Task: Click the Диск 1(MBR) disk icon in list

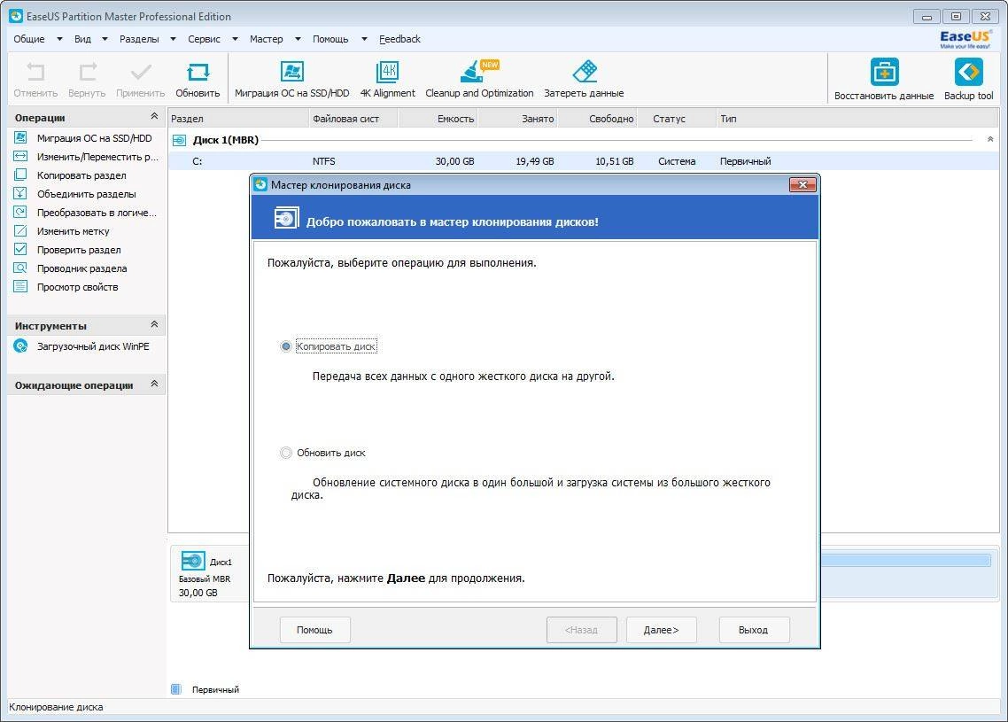Action: pyautogui.click(x=180, y=140)
